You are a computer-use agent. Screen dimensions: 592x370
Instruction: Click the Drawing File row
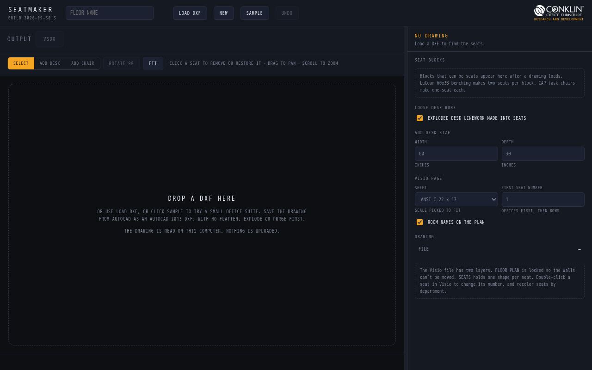499,249
